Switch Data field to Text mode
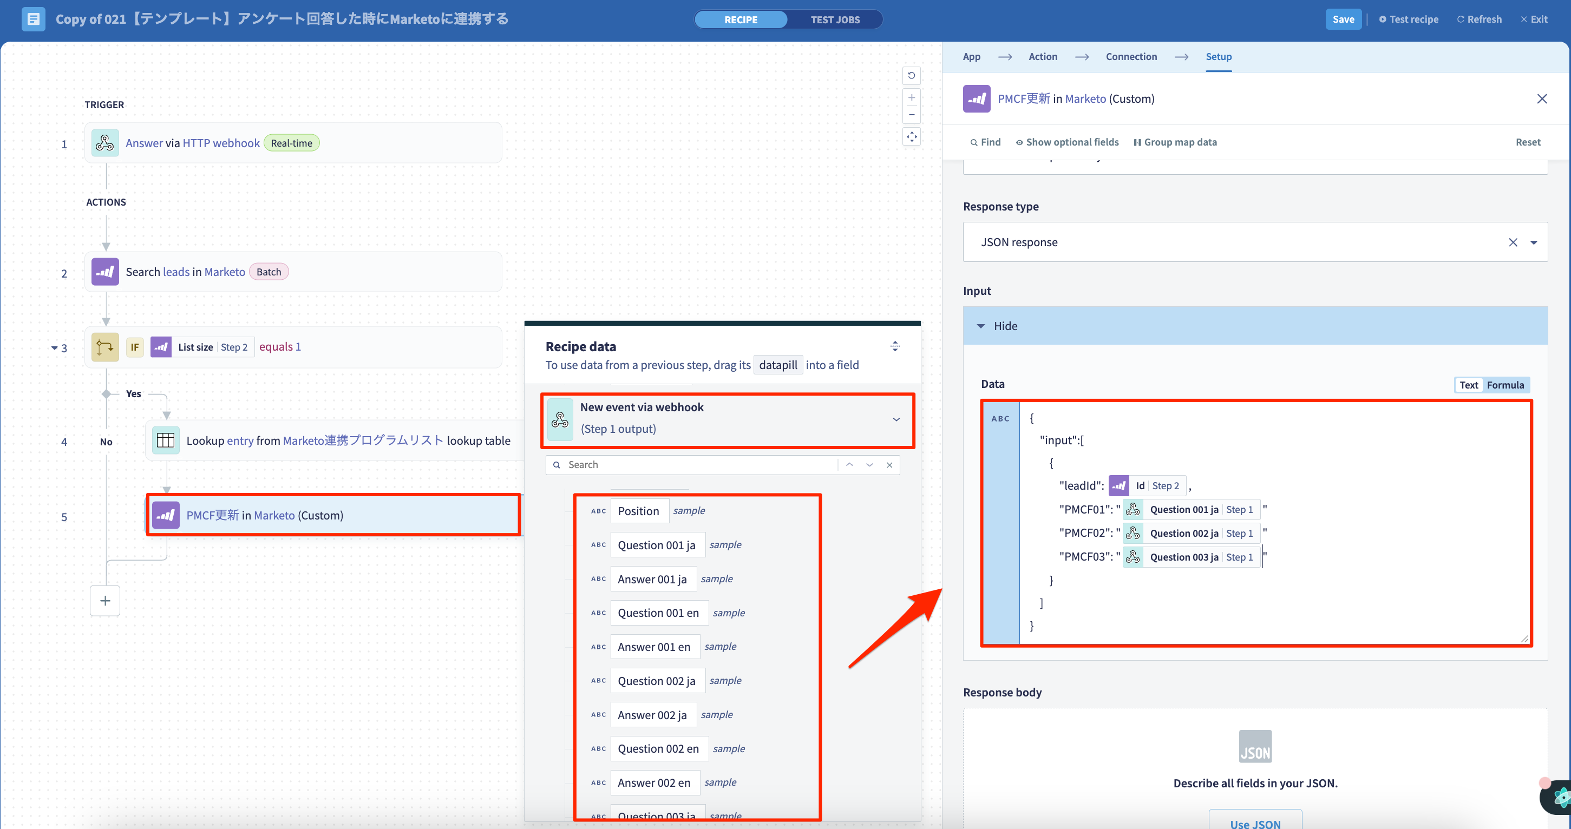 [1469, 385]
